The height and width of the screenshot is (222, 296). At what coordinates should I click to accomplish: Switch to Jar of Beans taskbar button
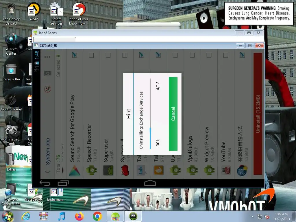(115, 216)
